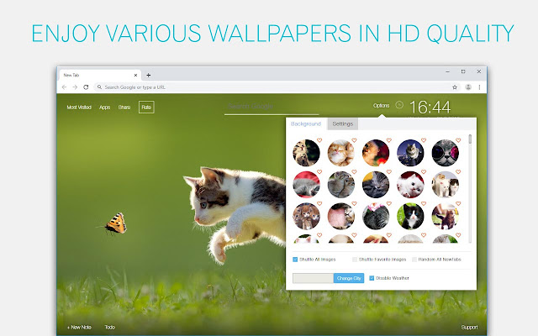The width and height of the screenshot is (538, 336).
Task: Choose the black-and-white kitten on grass wallpaper
Action: [410, 216]
